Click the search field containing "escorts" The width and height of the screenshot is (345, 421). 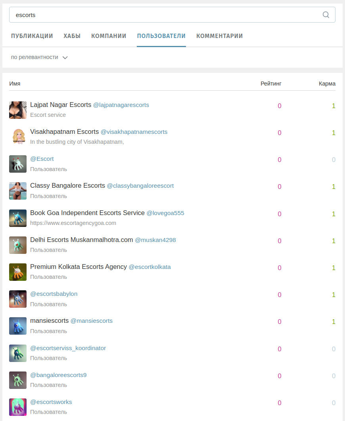coord(172,15)
